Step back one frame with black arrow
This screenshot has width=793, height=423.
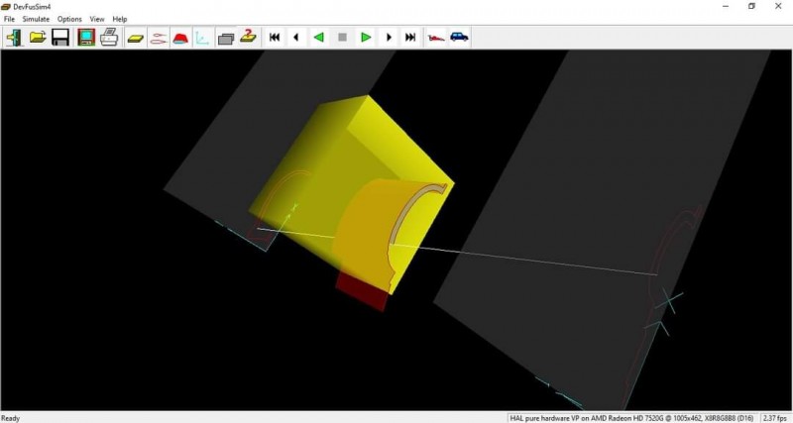point(296,38)
